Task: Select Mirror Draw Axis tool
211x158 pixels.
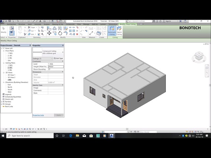Action: click(65, 28)
